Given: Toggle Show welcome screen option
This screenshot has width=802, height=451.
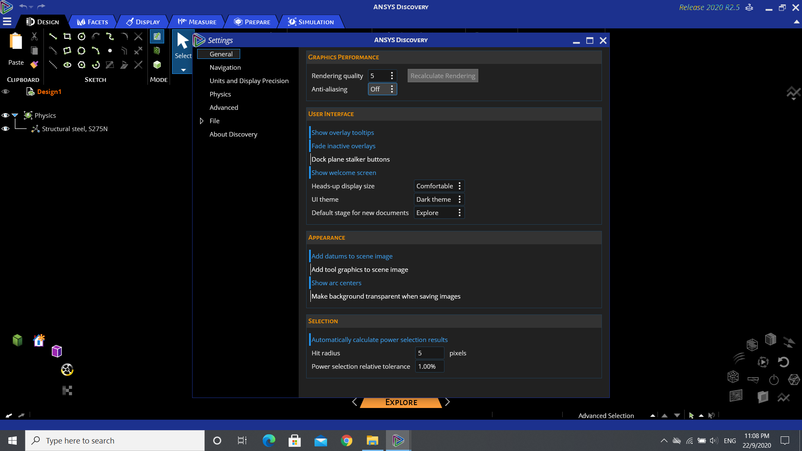Looking at the screenshot, I should [x=343, y=172].
